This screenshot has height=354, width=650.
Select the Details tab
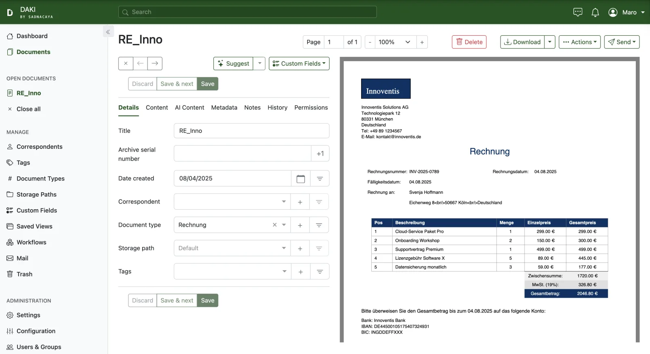(128, 107)
